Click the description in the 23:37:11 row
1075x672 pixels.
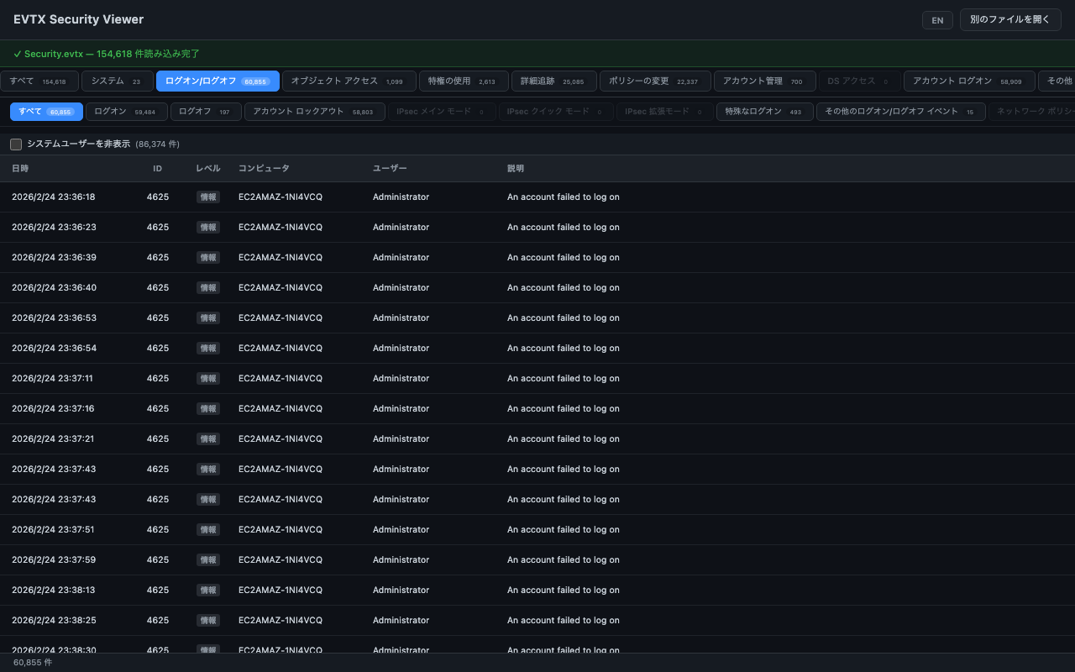tap(564, 379)
